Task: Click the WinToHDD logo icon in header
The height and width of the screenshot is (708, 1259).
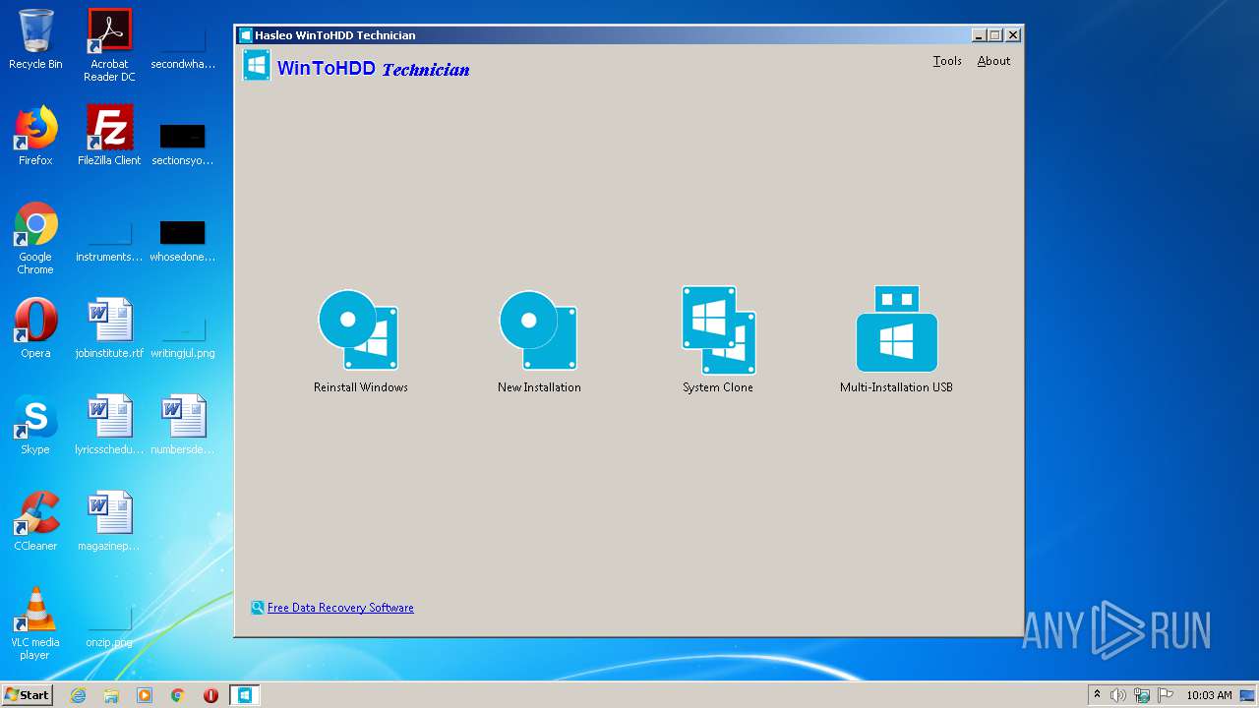Action: tap(257, 66)
